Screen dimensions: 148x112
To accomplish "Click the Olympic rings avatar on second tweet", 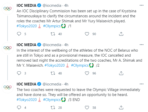I will (8, 48).
